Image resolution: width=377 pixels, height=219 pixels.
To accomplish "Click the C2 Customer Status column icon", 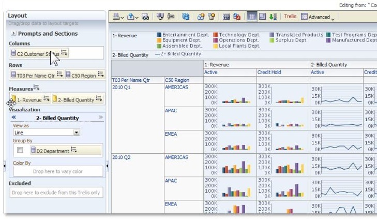I will [x=13, y=53].
